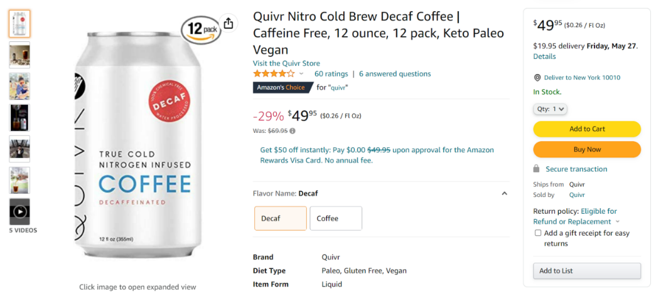Expand the star rating breakdown arrow
This screenshot has height=294, width=656.
click(301, 74)
